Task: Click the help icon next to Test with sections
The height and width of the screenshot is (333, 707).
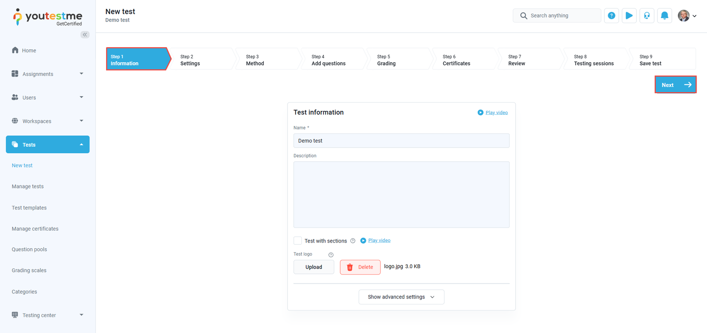Action: 353,241
